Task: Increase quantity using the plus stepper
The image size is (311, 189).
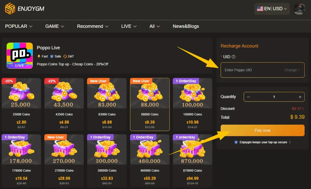Action: 301,97
